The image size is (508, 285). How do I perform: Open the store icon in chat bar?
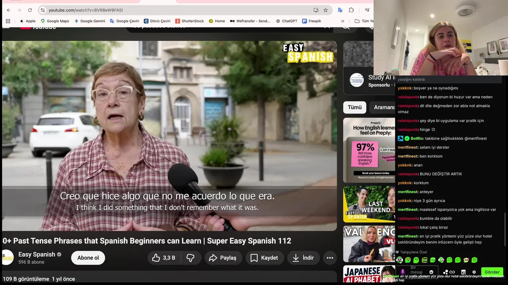(x=463, y=272)
